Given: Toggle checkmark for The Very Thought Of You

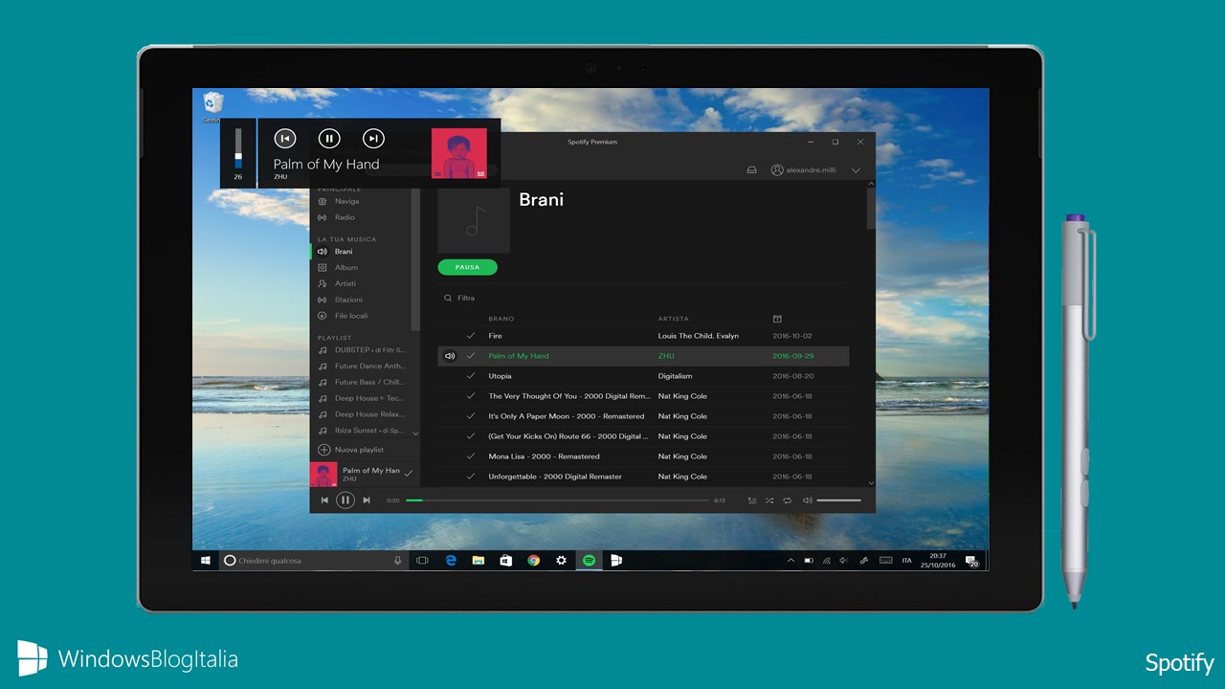Looking at the screenshot, I should tap(471, 396).
